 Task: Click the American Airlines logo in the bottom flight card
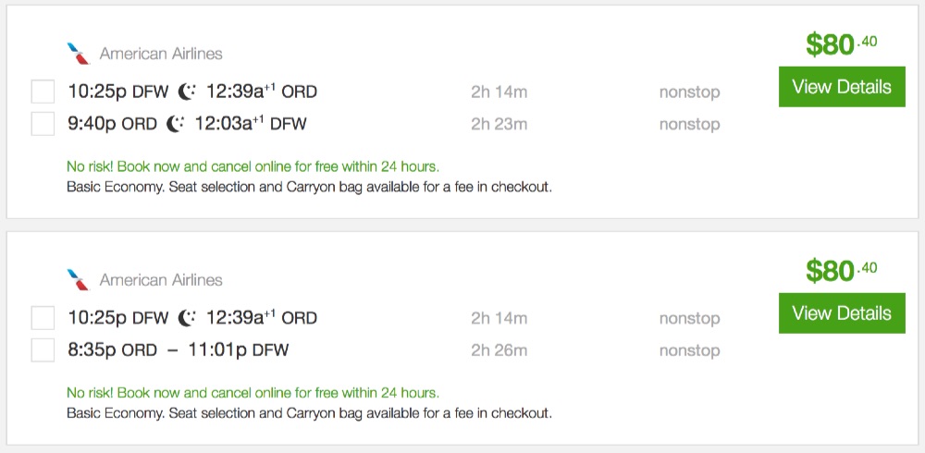coord(79,280)
